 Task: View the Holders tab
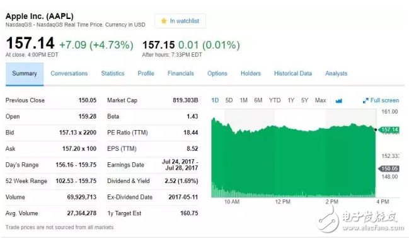[251, 74]
